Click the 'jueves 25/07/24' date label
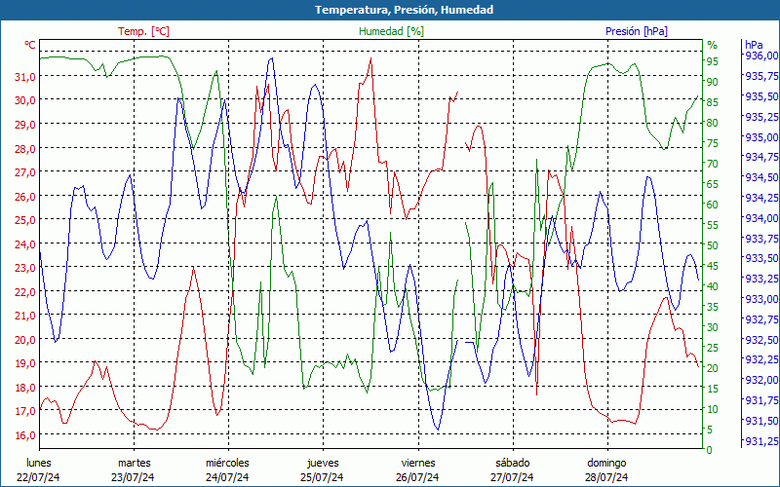 323,470
